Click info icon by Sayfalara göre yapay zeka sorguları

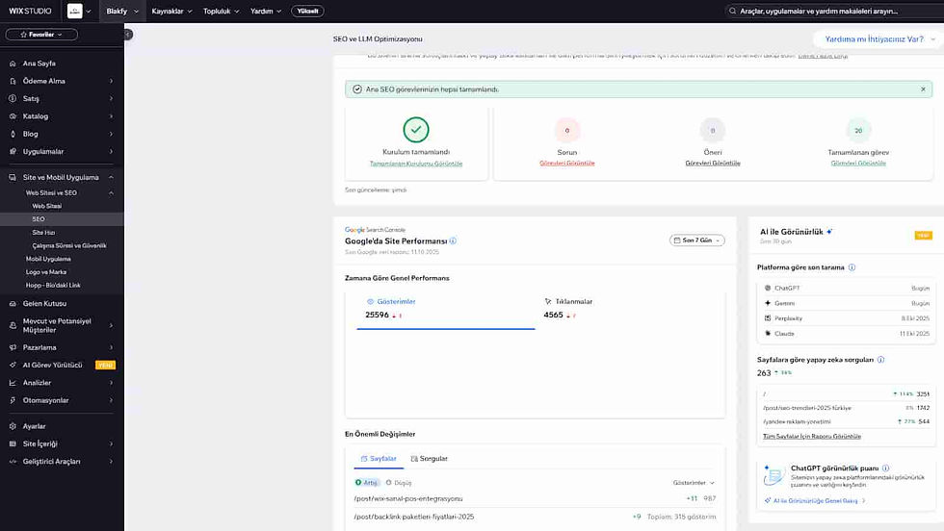pyautogui.click(x=880, y=360)
